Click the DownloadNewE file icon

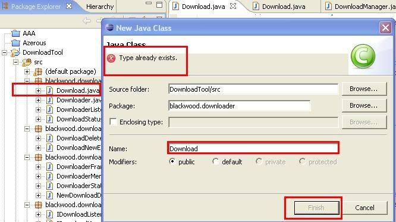pos(50,148)
